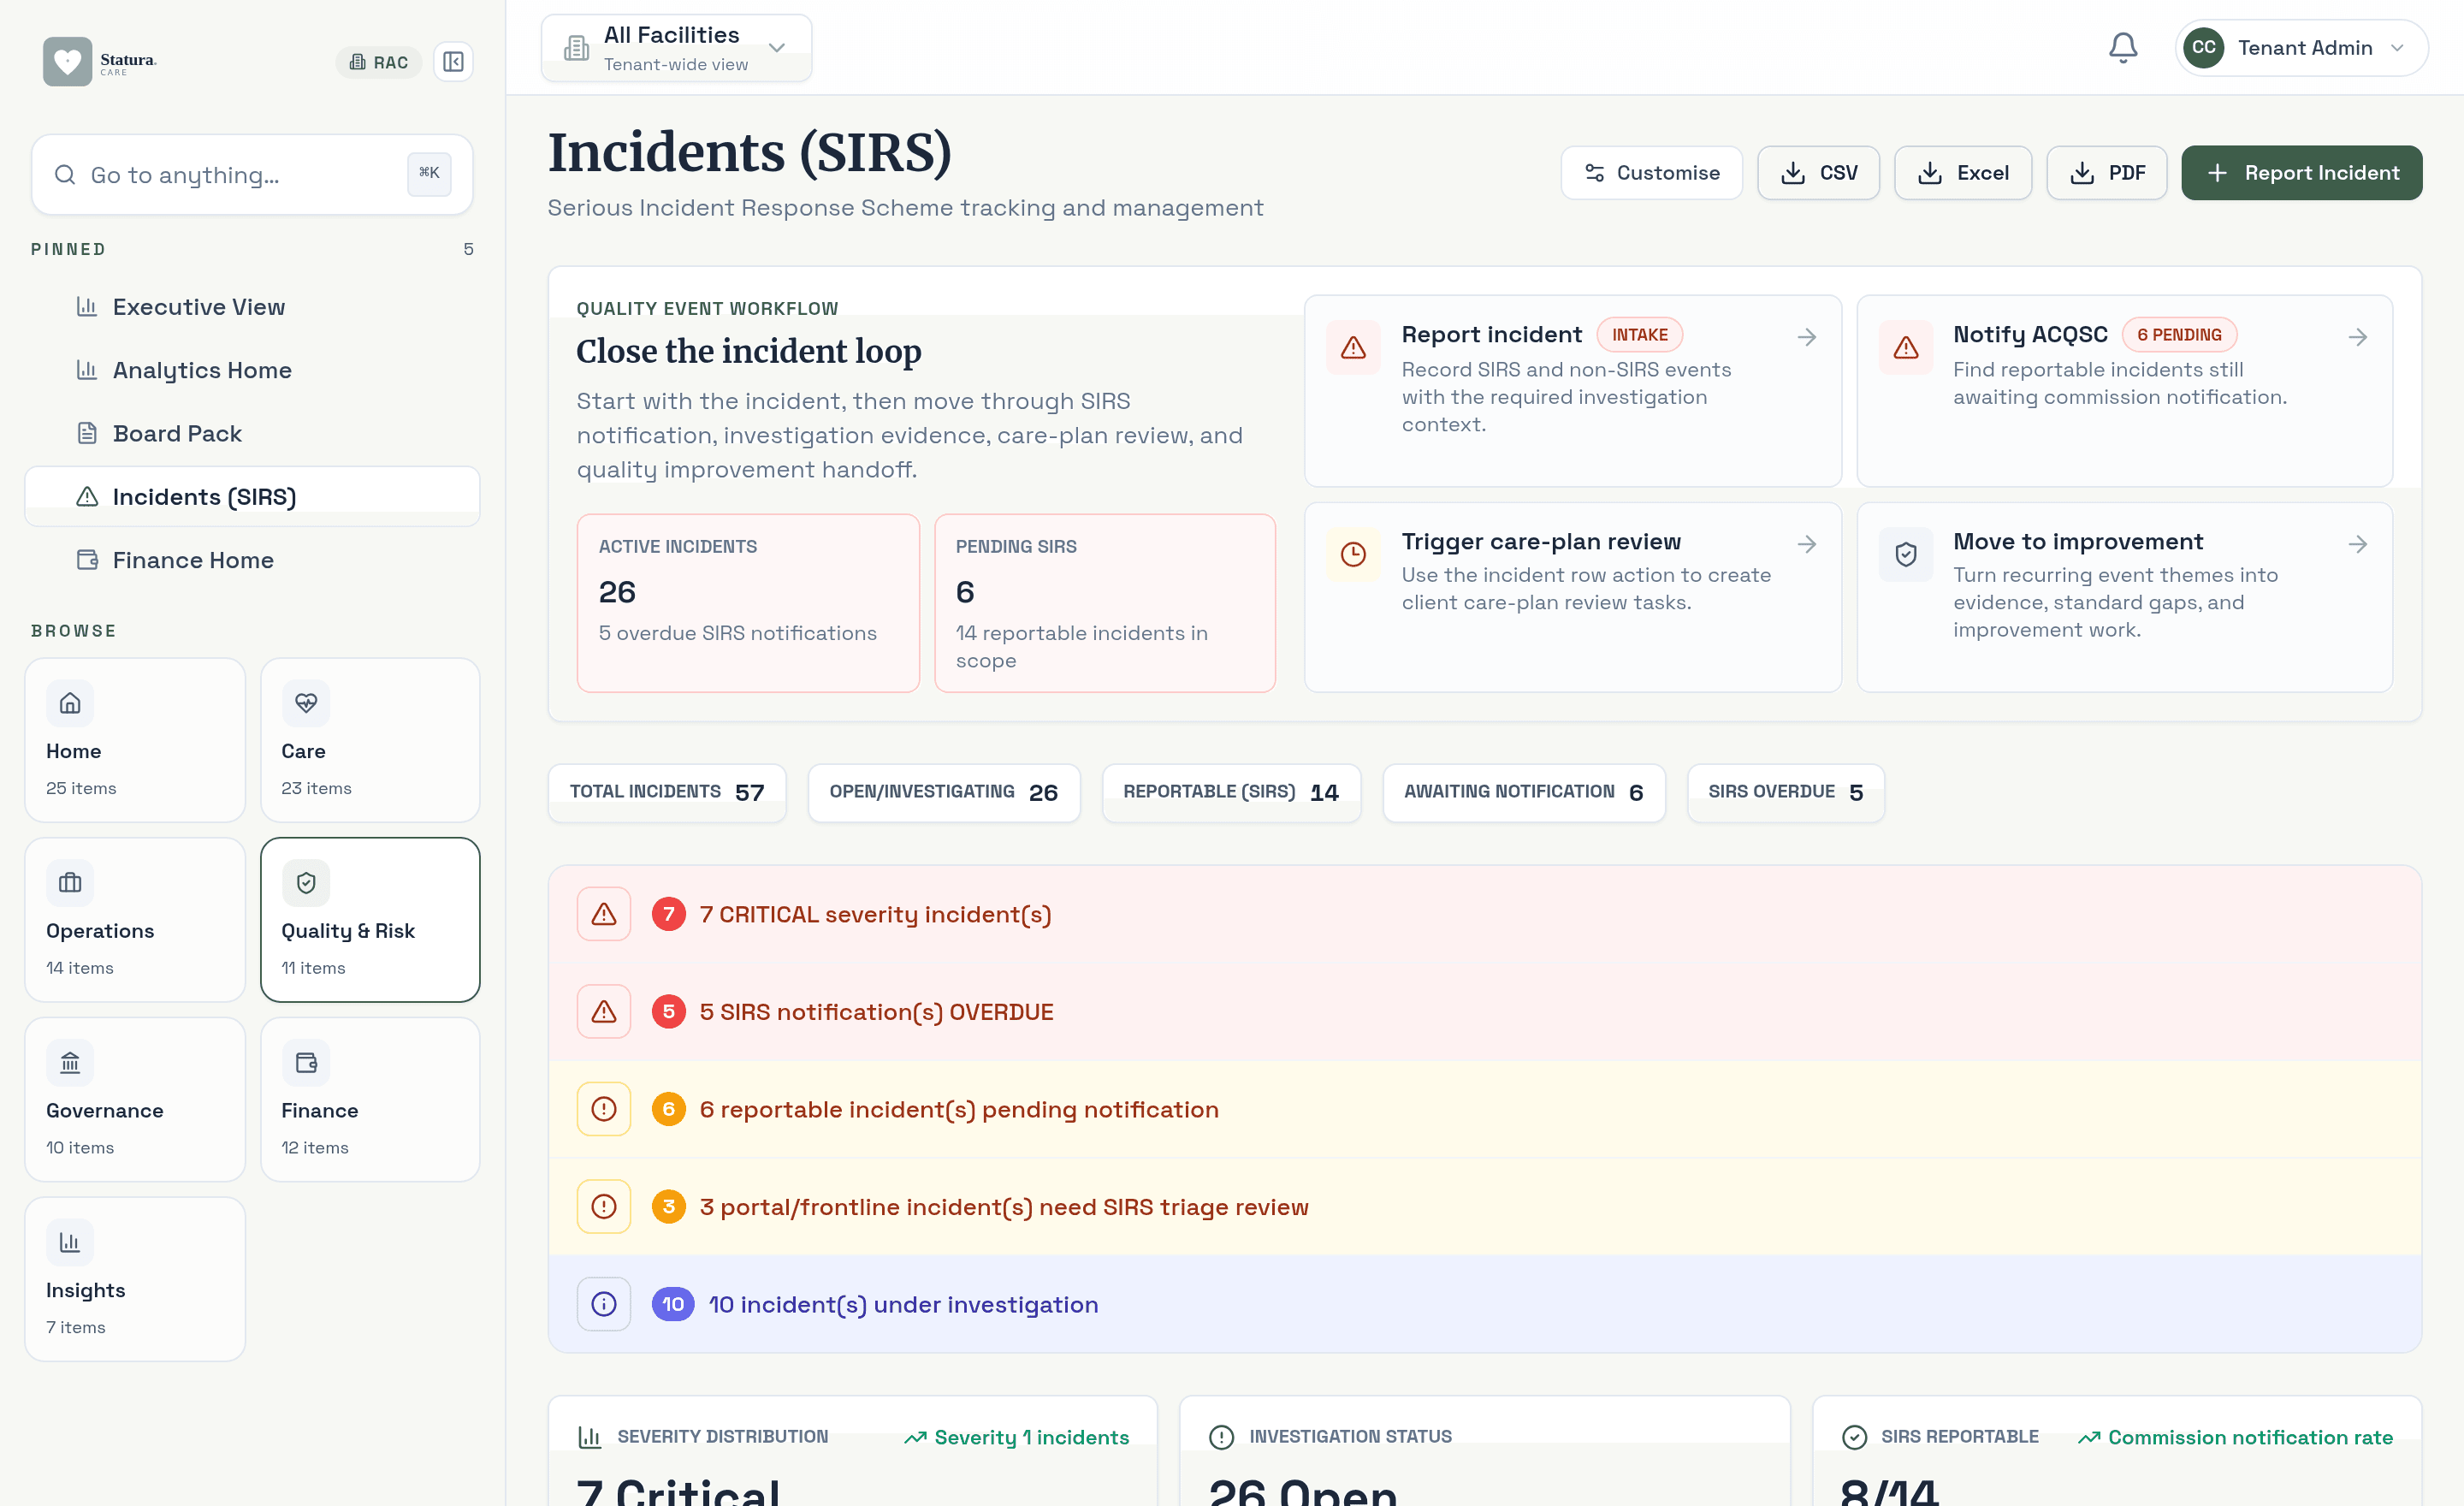Export incidents as CSV
The image size is (2464, 1506).
[1818, 173]
